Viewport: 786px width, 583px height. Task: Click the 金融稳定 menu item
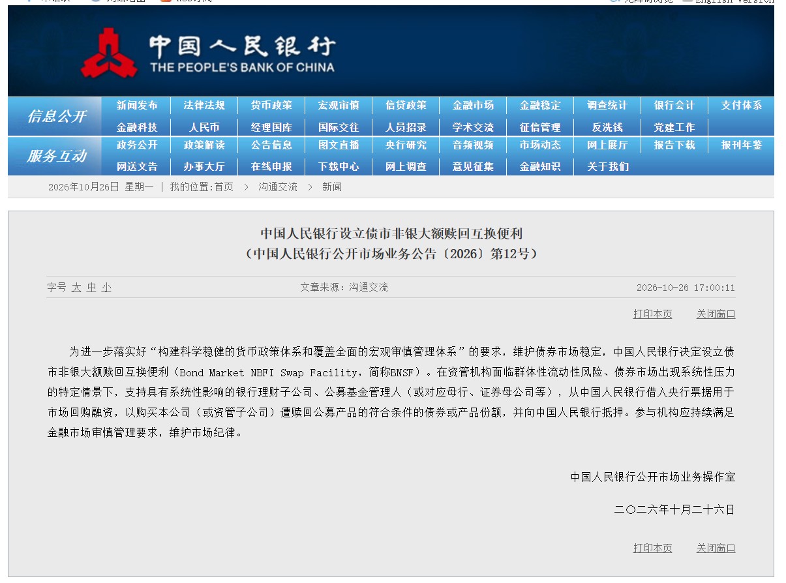pyautogui.click(x=540, y=106)
